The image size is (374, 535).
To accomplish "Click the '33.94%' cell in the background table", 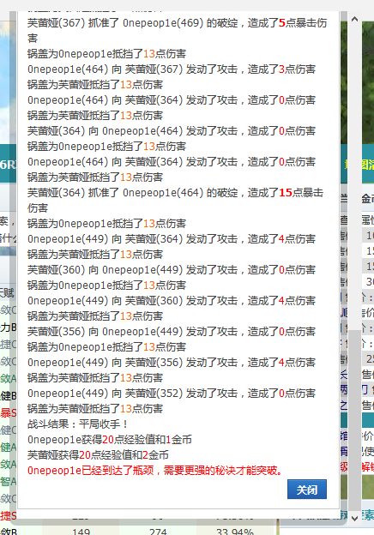I will [x=235, y=532].
